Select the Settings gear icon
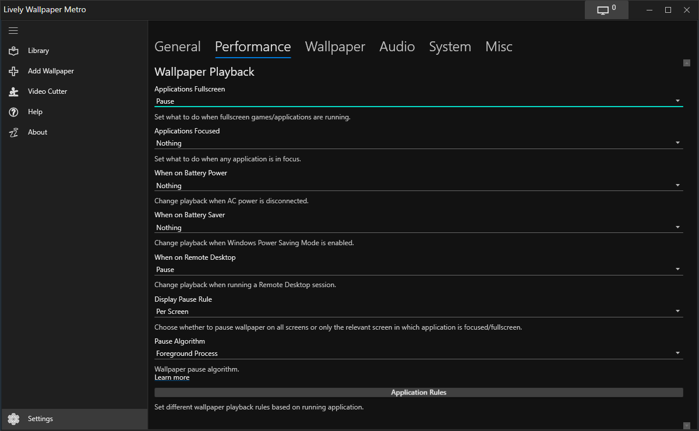Image resolution: width=699 pixels, height=431 pixels. click(13, 419)
